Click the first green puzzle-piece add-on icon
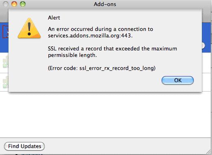The height and width of the screenshot is (155, 212). pos(6,62)
